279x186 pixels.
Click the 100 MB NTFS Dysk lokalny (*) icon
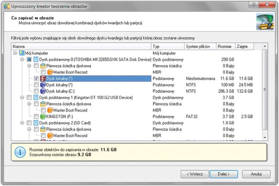[x=43, y=85]
